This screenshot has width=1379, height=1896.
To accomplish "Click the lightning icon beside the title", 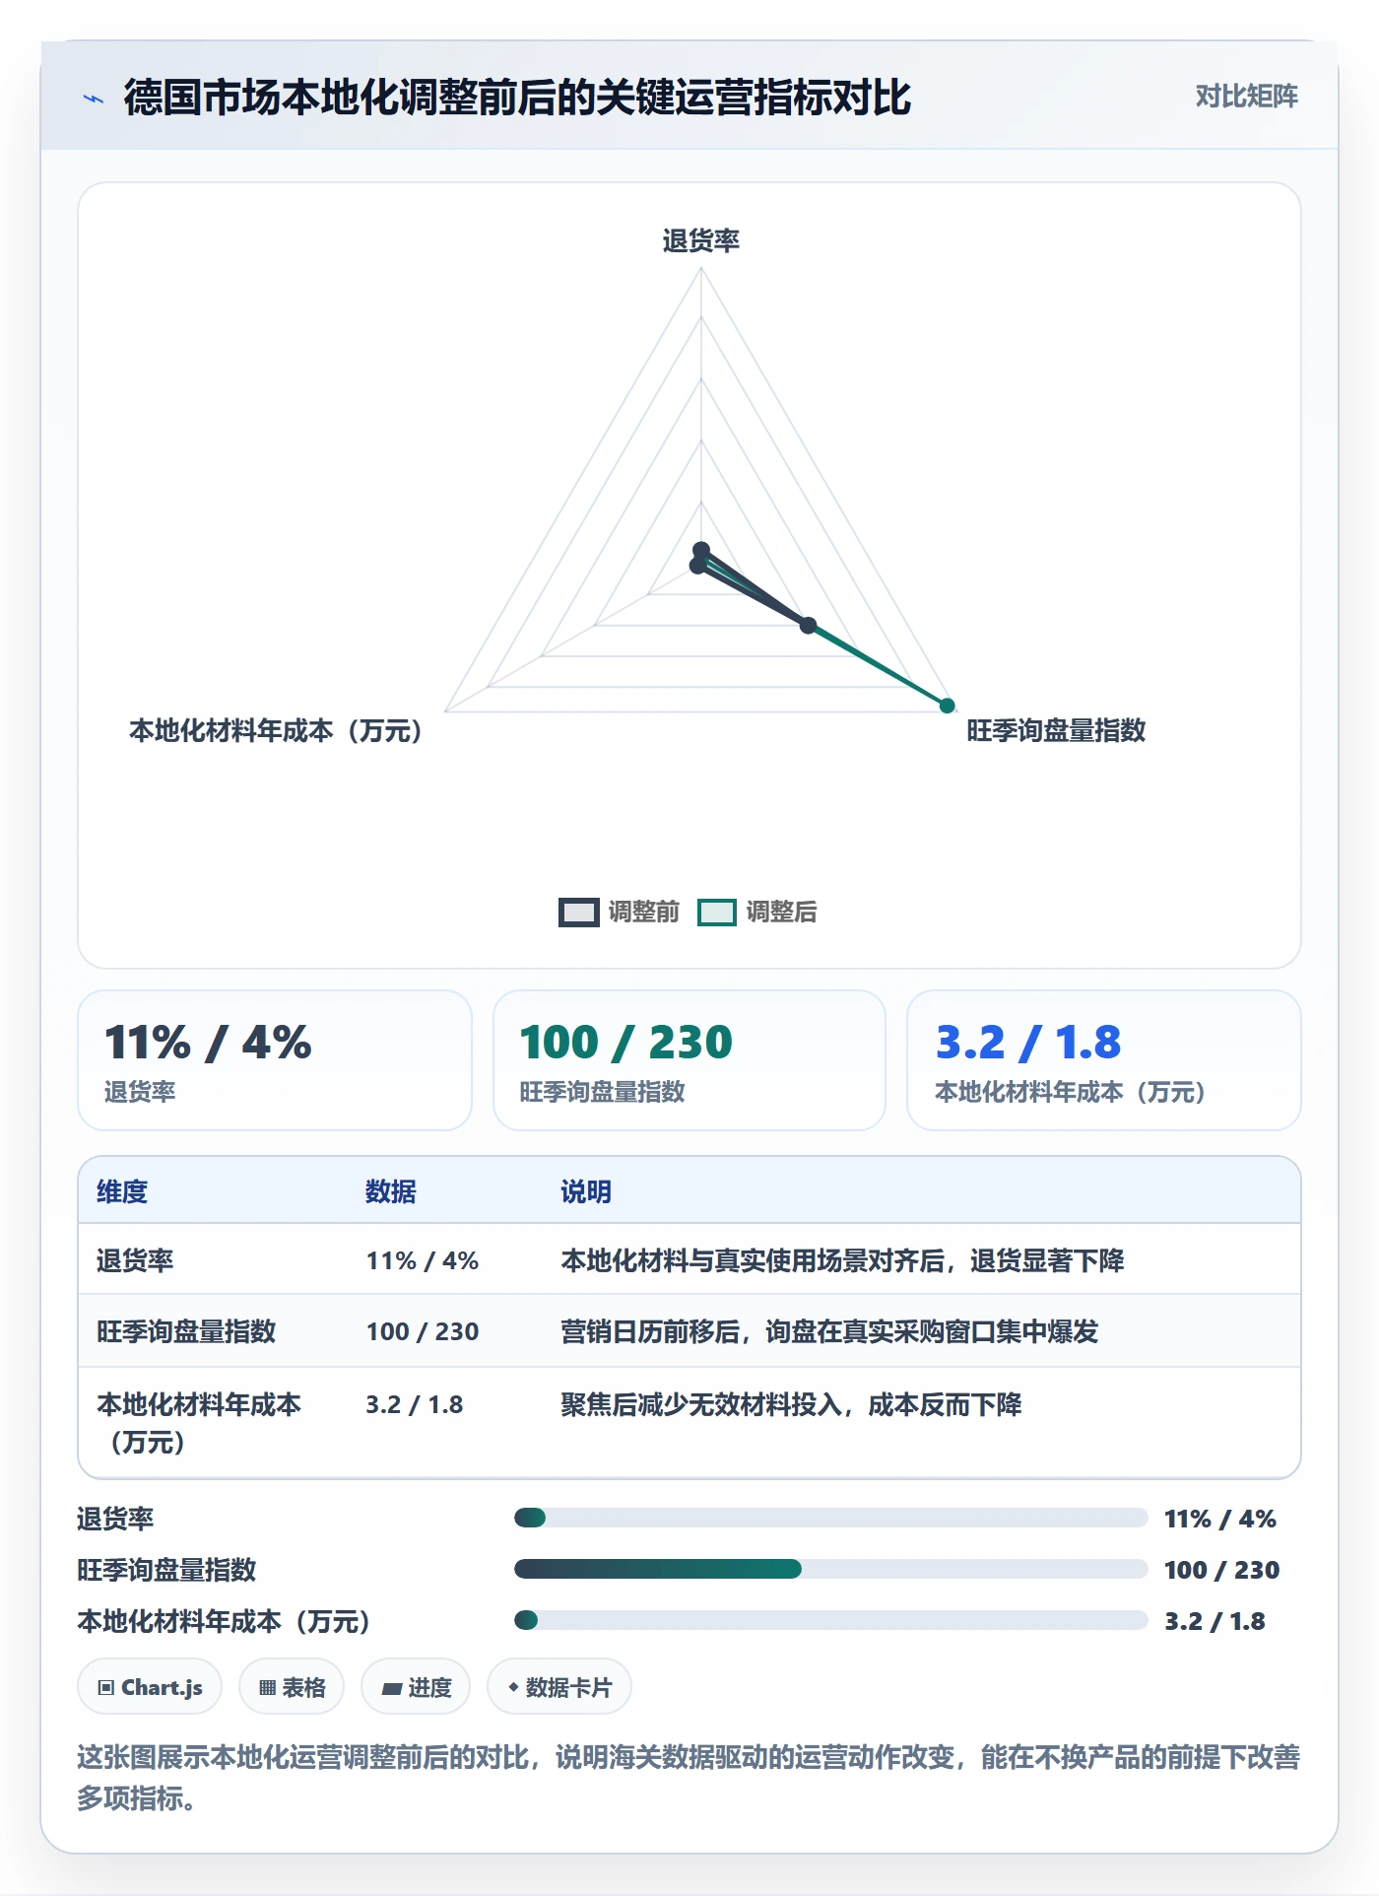I will click(94, 99).
